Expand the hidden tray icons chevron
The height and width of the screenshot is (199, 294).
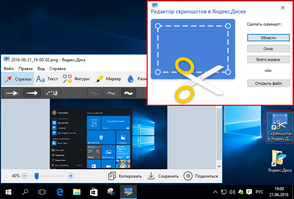(x=215, y=192)
